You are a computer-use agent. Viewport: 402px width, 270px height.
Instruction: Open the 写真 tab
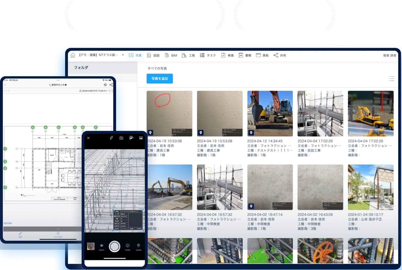click(135, 55)
